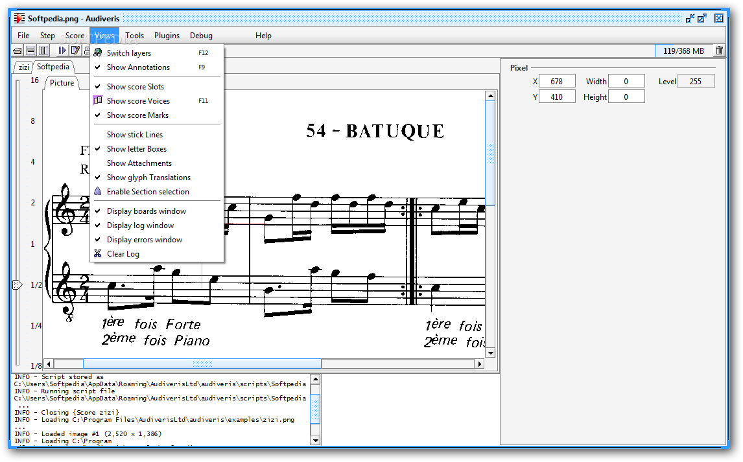Screen dimensions: 743x462
Task: Click the notepad-with-pencil toolbar icon
Action: (75, 50)
